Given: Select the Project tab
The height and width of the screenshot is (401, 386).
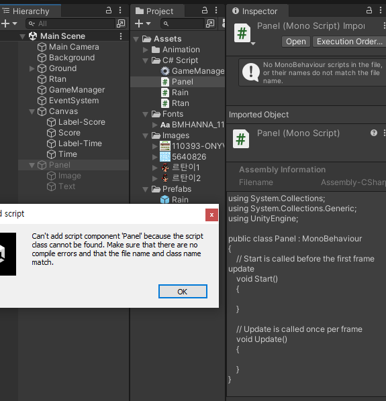Looking at the screenshot, I should tap(157, 11).
